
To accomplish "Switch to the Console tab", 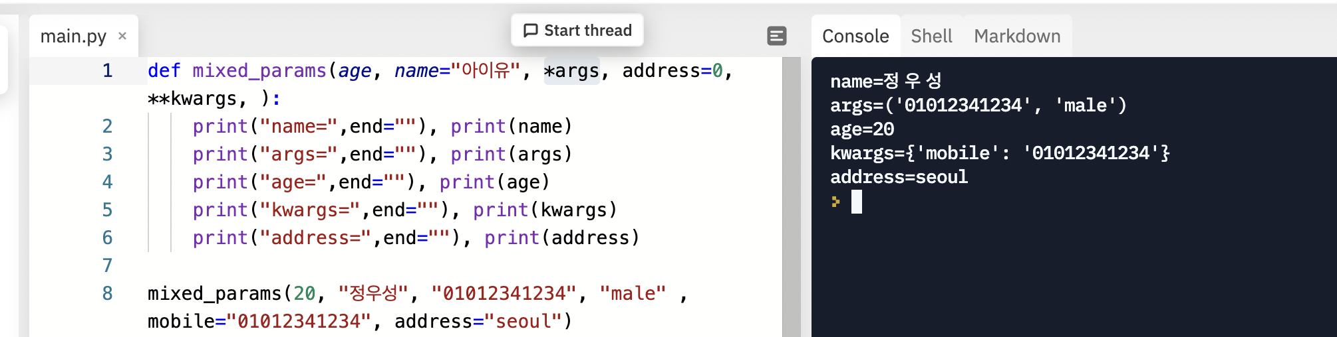I will 855,36.
